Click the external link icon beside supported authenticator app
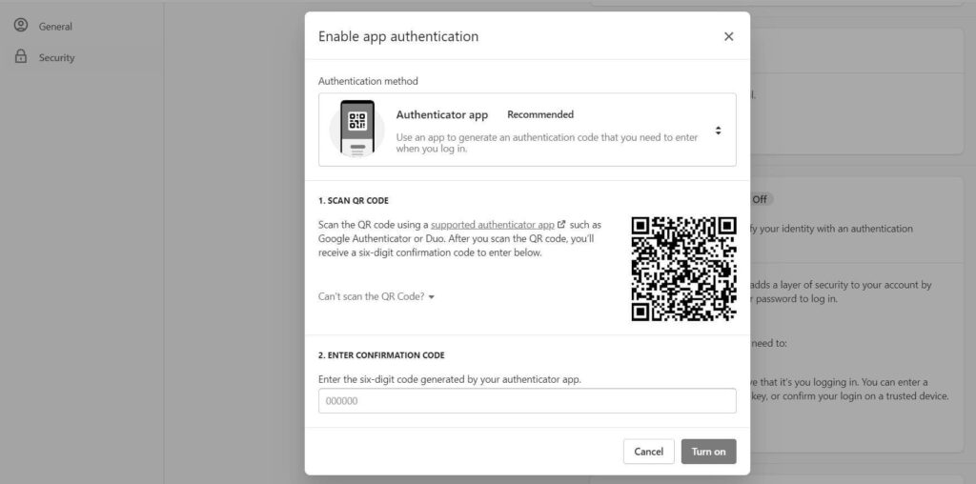 pyautogui.click(x=561, y=225)
